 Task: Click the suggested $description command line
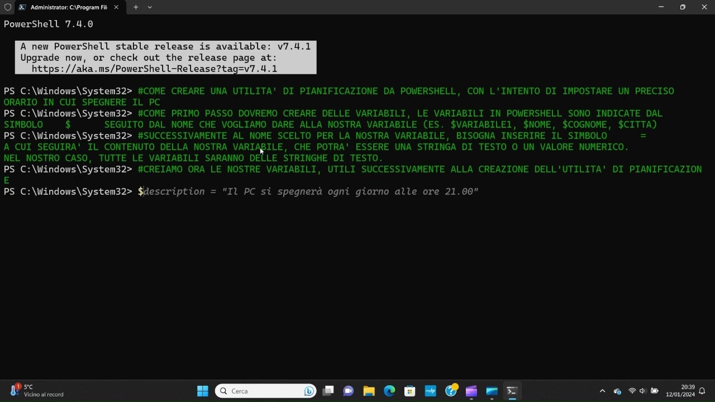pos(308,192)
